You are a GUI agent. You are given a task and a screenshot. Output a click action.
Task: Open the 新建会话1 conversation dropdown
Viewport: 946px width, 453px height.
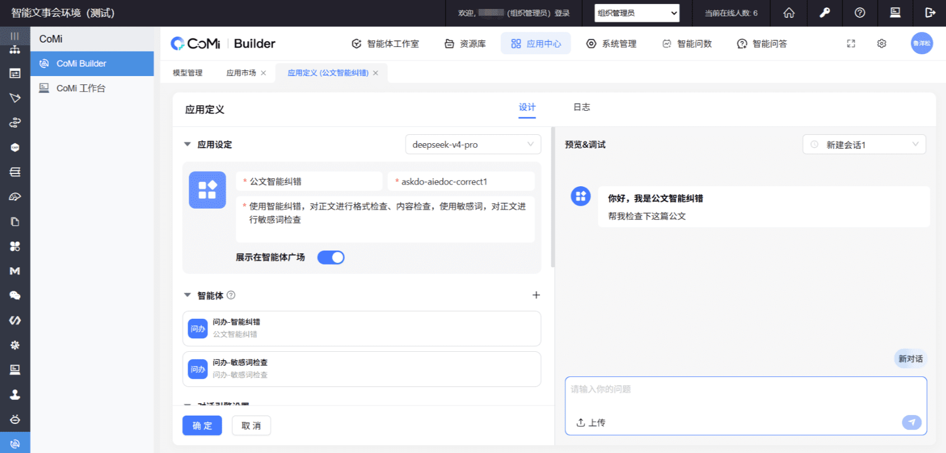coord(864,144)
